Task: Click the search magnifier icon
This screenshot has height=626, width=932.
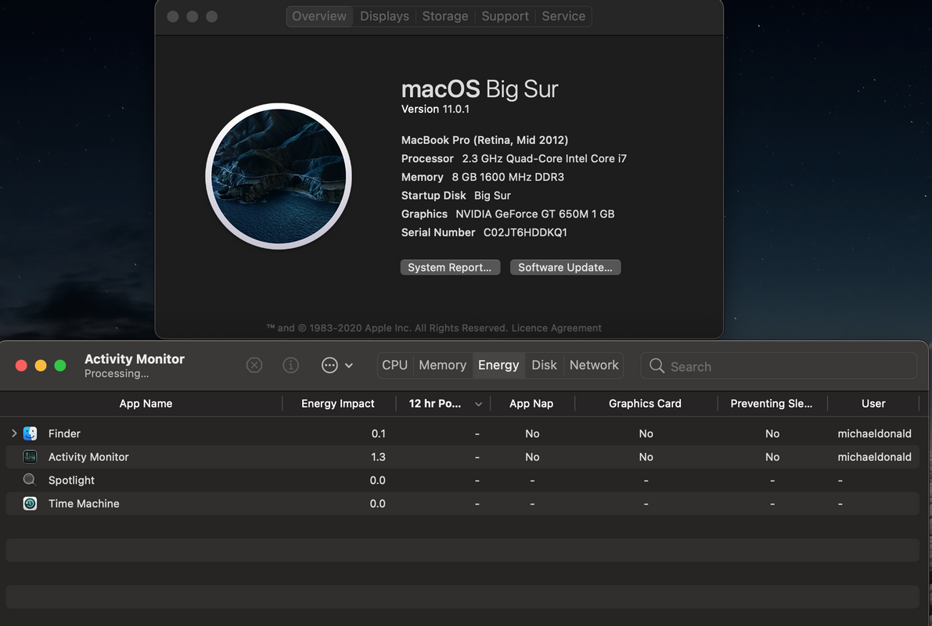Action: click(657, 365)
